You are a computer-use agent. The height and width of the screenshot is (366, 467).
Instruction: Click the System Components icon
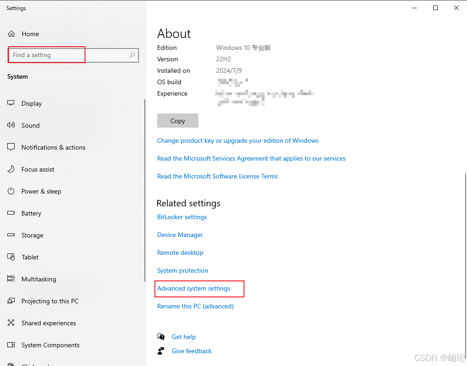(x=11, y=345)
